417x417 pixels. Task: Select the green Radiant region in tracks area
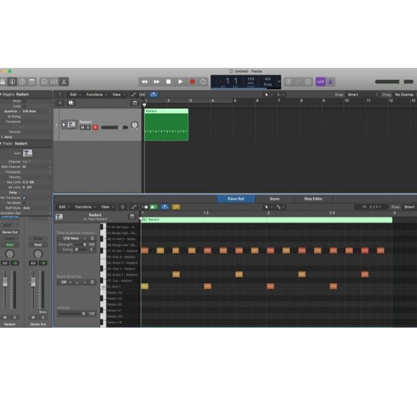point(166,125)
